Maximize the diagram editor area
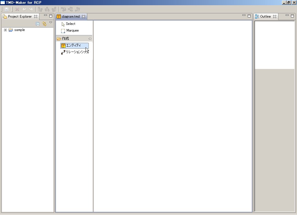297x215 pixels. tap(249, 16)
